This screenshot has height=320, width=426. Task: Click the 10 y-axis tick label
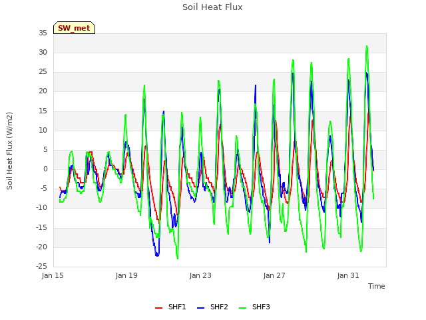tap(43, 130)
